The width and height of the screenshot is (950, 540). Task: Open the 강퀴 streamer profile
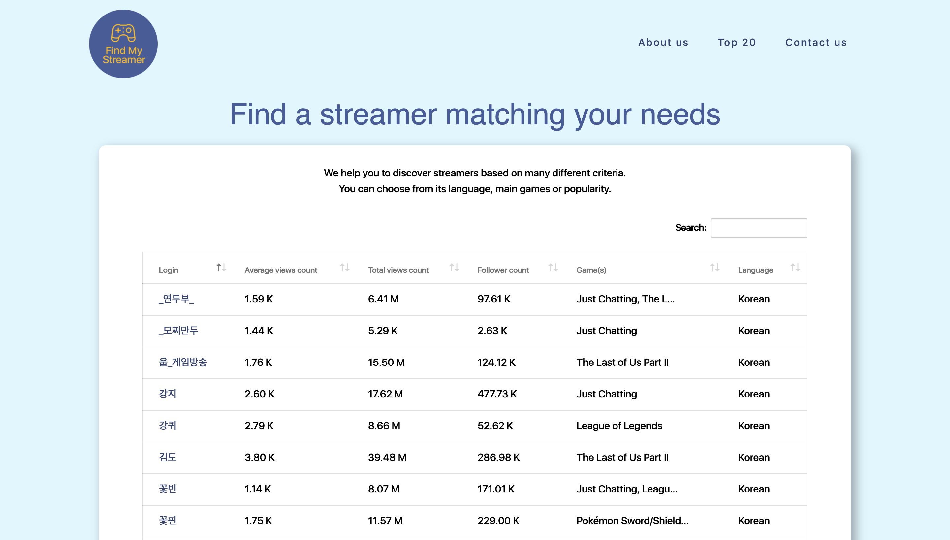click(x=168, y=426)
